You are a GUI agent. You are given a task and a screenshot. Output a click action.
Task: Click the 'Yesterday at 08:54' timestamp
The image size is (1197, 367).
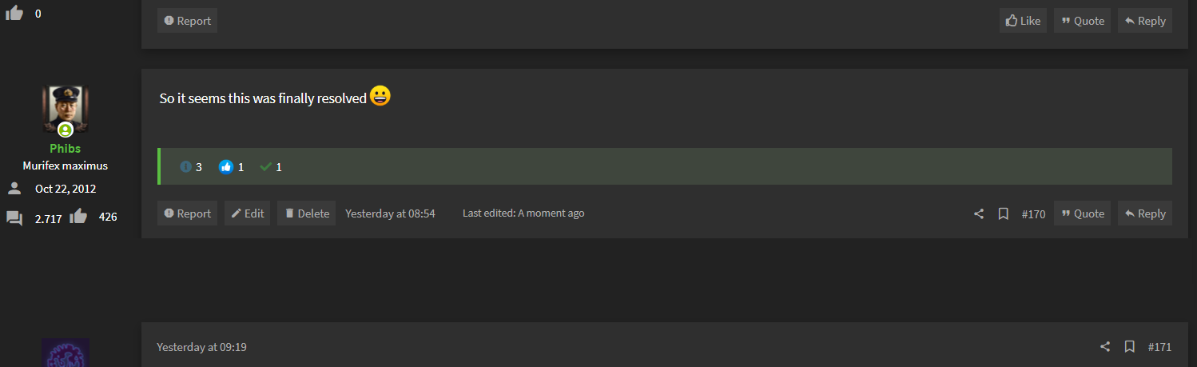pos(390,213)
